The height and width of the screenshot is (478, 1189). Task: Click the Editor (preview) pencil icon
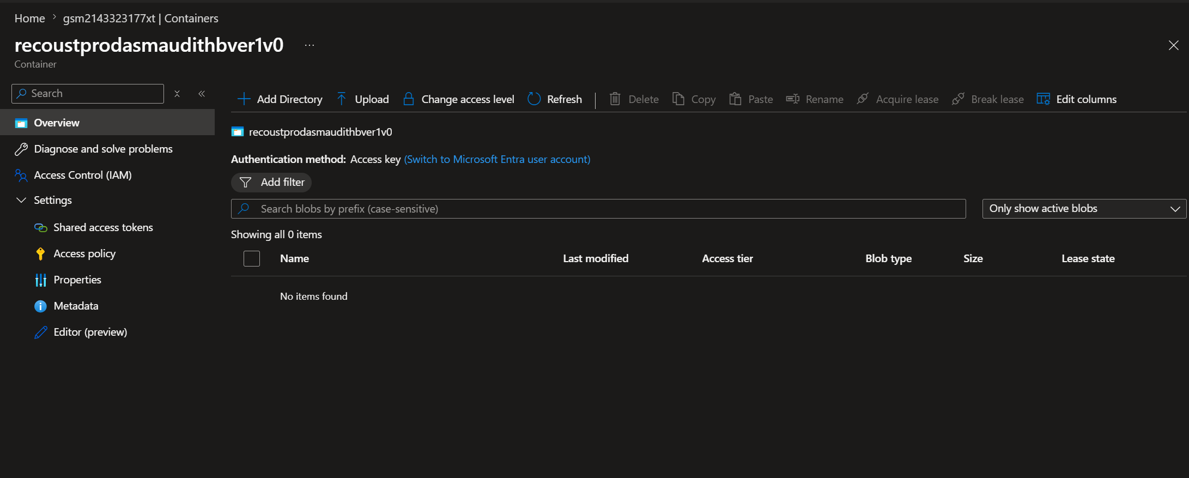tap(41, 332)
